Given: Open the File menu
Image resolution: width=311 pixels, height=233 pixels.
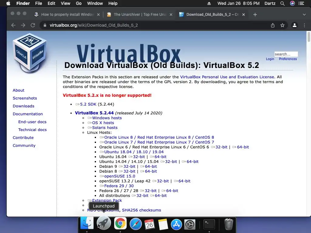Looking at the screenshot, I should pos(39,3).
